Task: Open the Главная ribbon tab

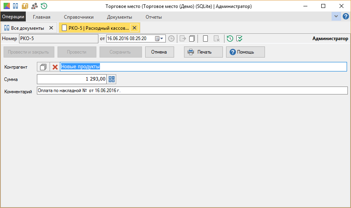Action: click(x=42, y=17)
